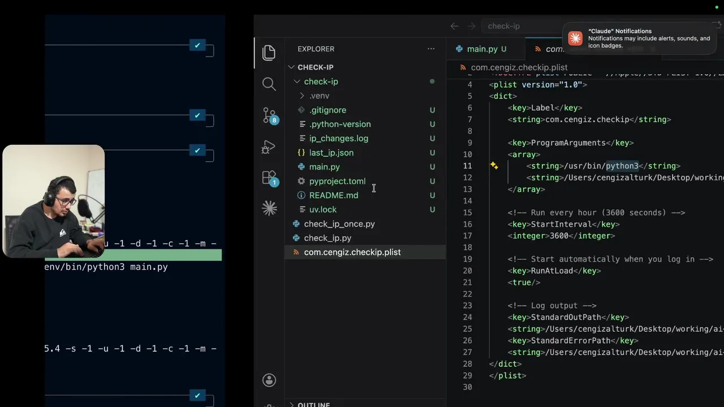The image size is (724, 407).
Task: Click the plist version="1.0" tag
Action: coord(538,84)
